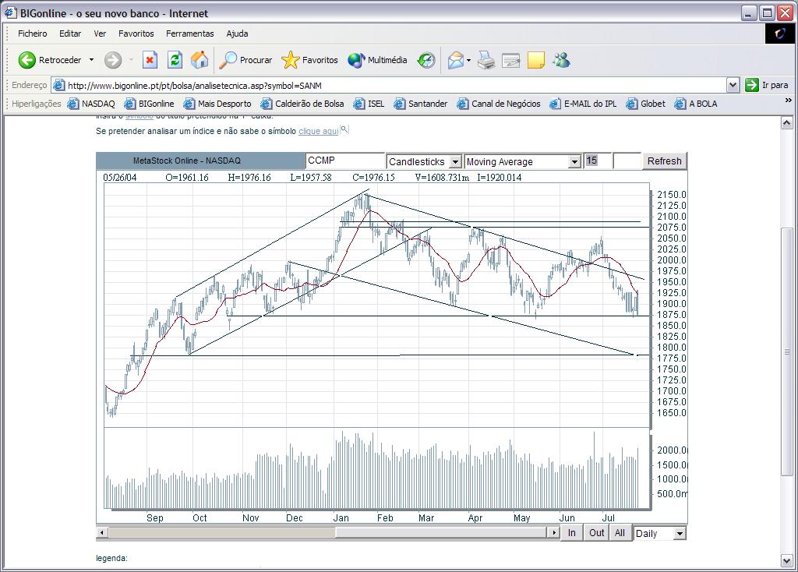Open the browsing History icon

426,60
